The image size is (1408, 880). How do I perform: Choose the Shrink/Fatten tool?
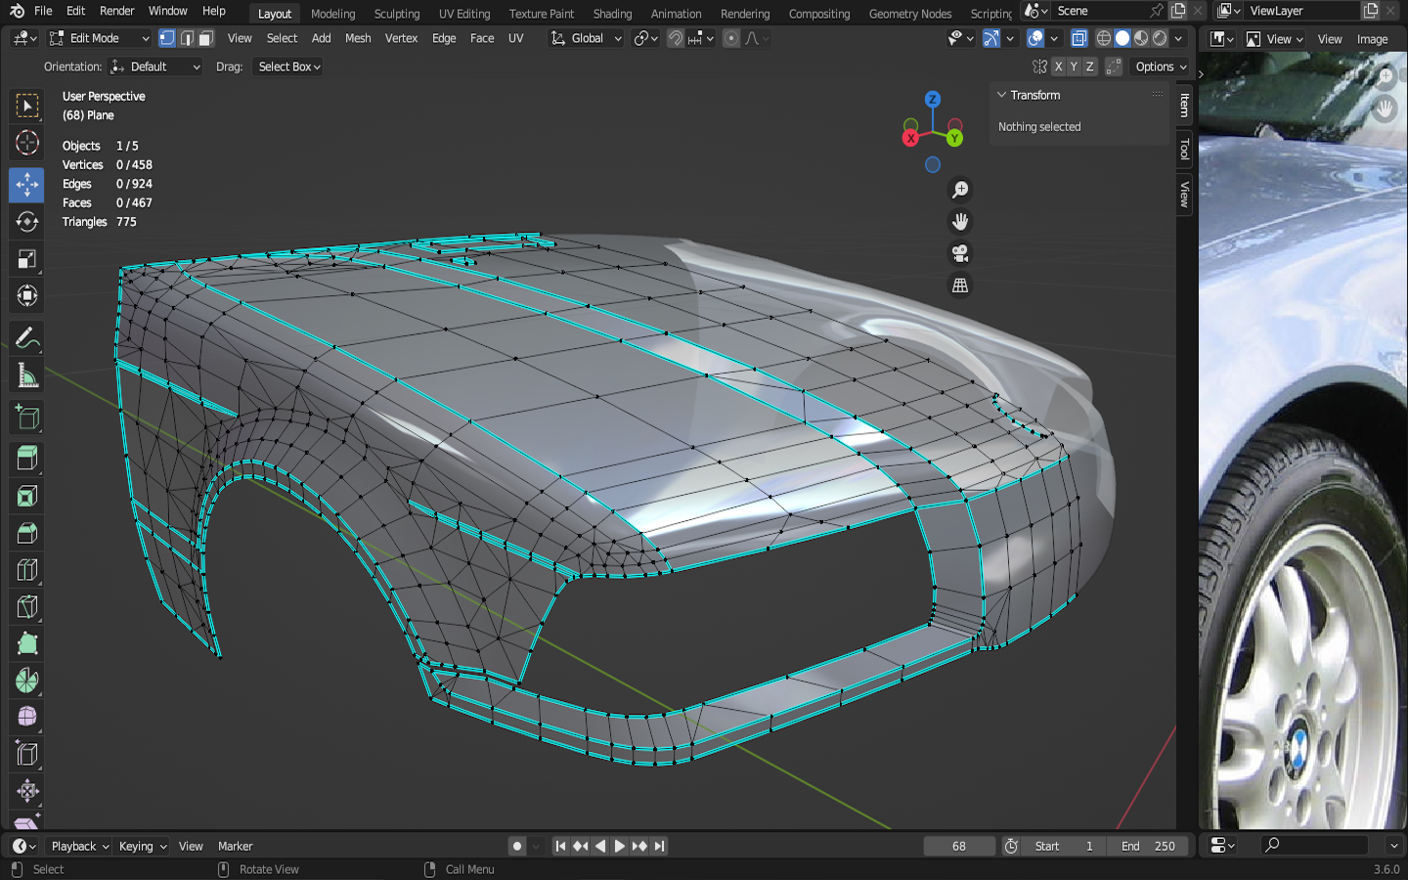pyautogui.click(x=26, y=791)
